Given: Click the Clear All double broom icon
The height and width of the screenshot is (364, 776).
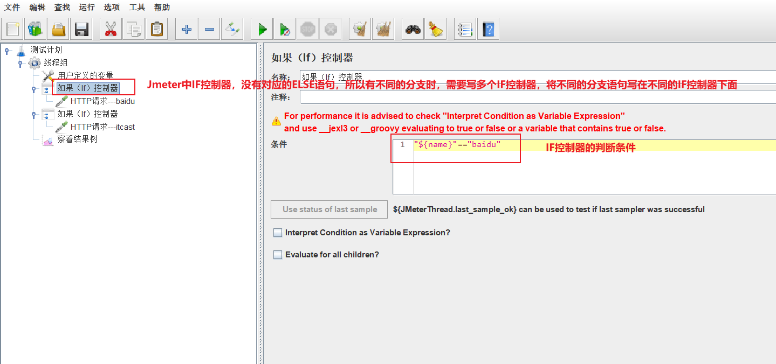Looking at the screenshot, I should tap(382, 29).
